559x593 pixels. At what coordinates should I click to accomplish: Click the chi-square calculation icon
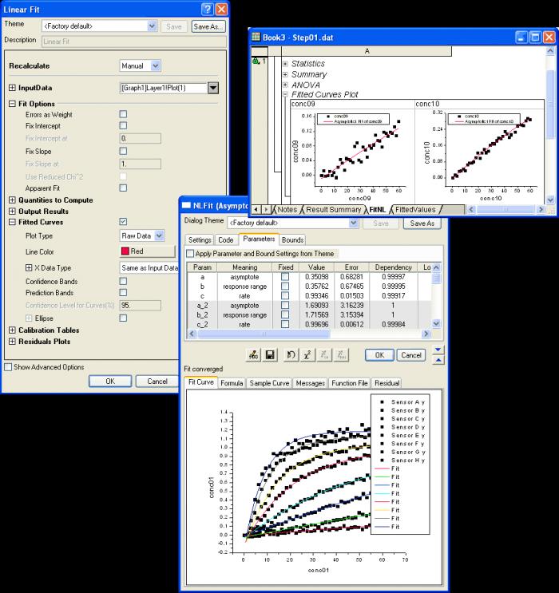[x=307, y=354]
